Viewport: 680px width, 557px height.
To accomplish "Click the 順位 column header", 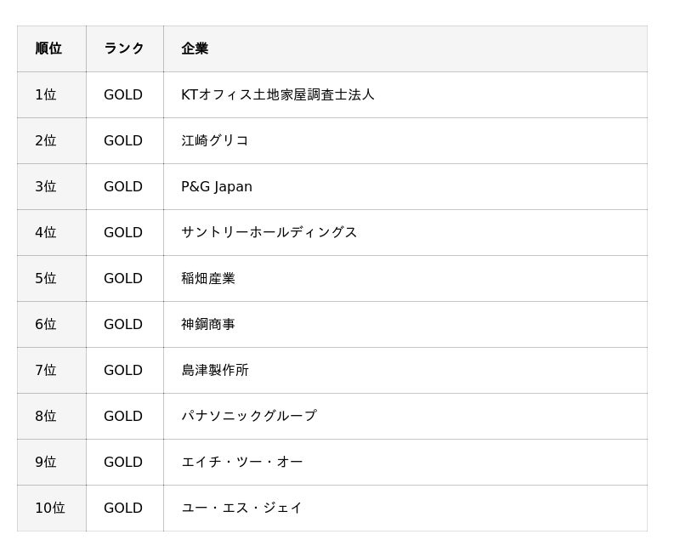I will [x=48, y=48].
